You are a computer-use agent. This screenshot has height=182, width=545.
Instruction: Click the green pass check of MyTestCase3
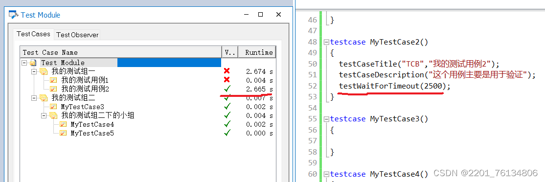(227, 106)
